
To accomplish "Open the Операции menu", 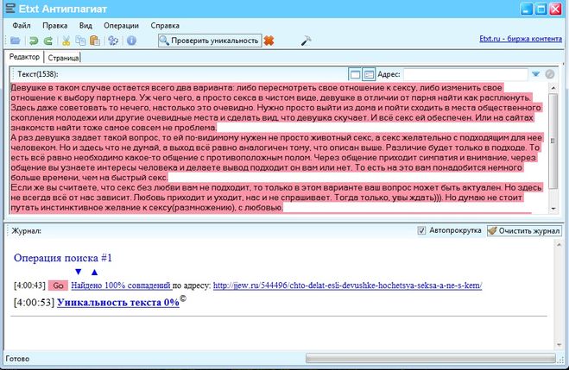I will coord(121,26).
